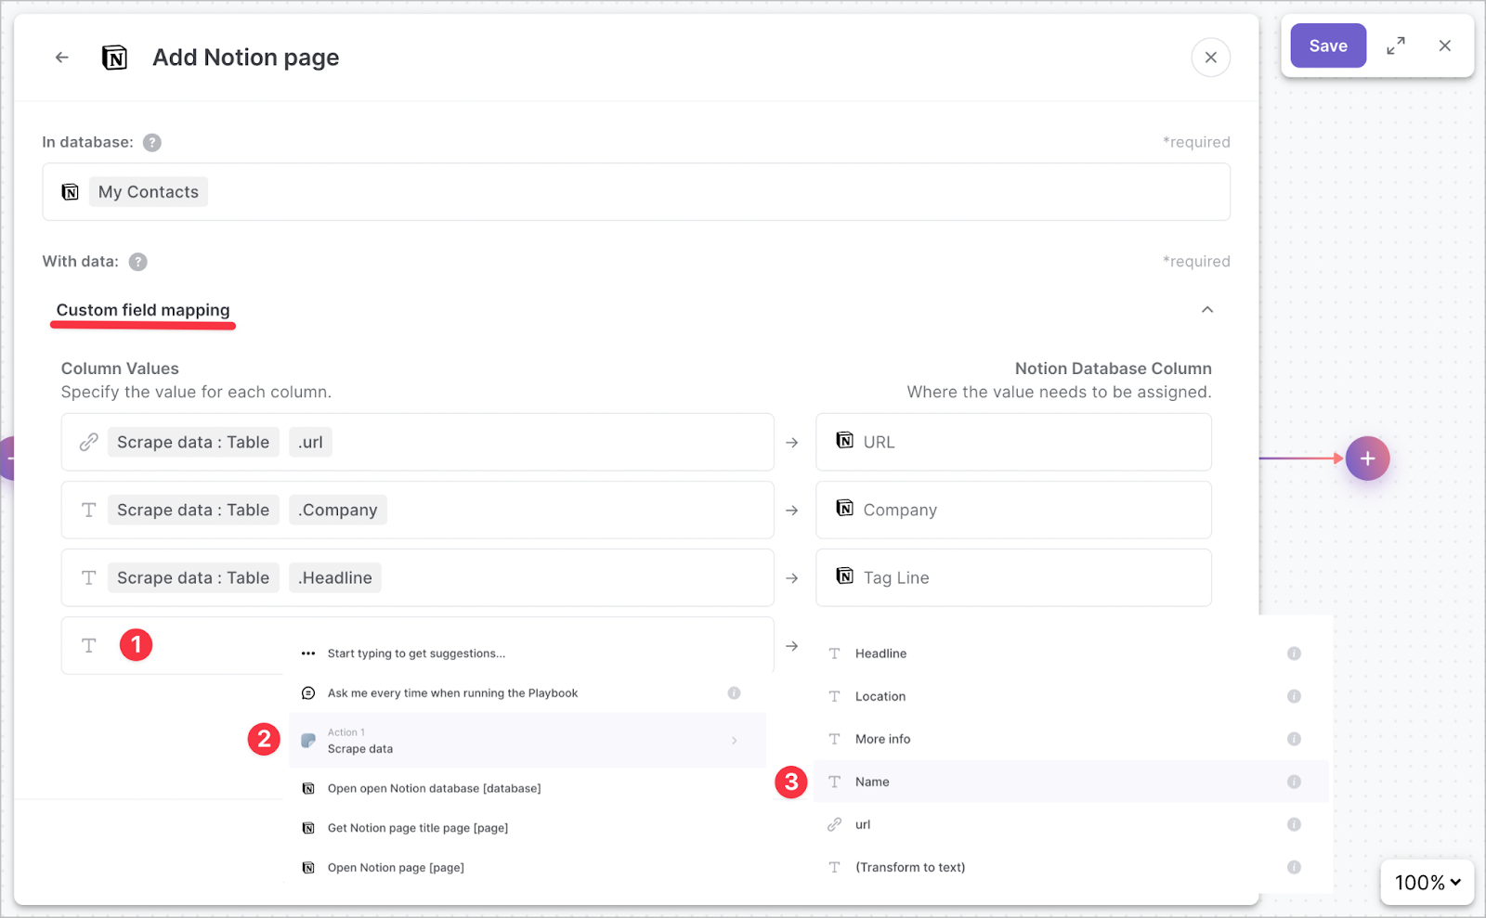Image resolution: width=1486 pixels, height=918 pixels.
Task: Select Get Notion page title page option
Action: coord(528,828)
